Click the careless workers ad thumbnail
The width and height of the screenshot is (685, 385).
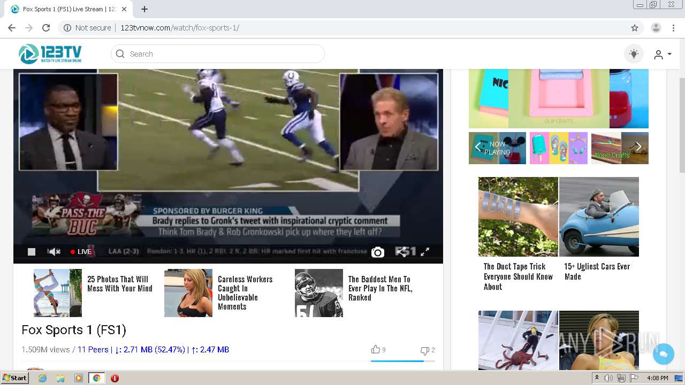pyautogui.click(x=188, y=293)
